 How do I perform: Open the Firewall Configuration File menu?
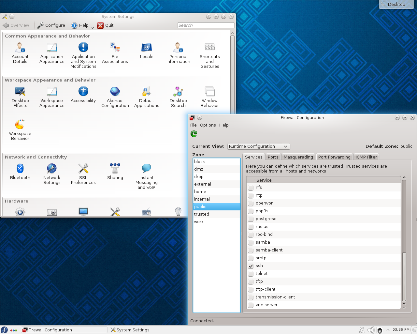pyautogui.click(x=194, y=125)
